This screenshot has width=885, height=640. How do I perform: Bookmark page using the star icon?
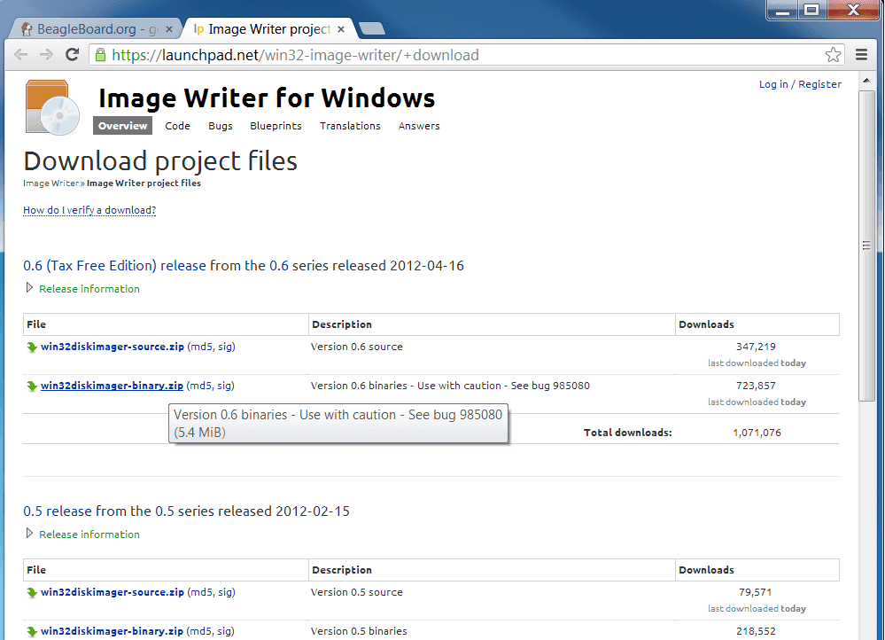833,55
